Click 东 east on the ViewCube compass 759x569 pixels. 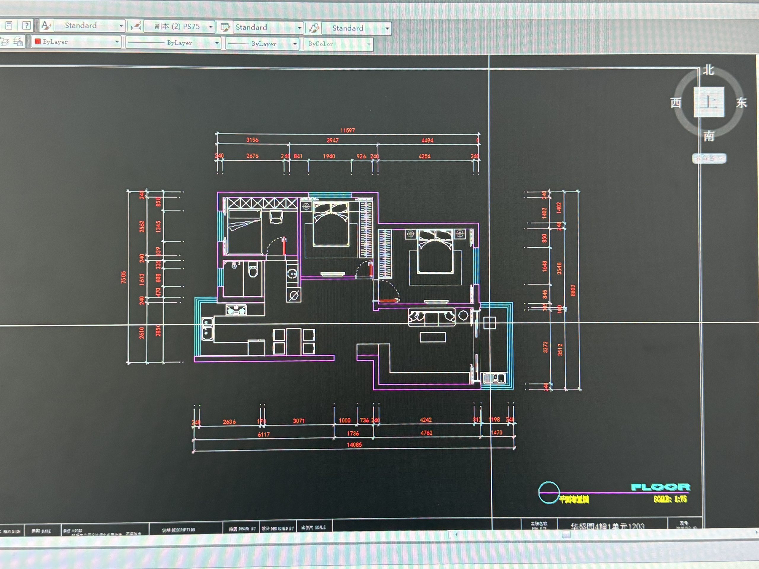pyautogui.click(x=741, y=103)
